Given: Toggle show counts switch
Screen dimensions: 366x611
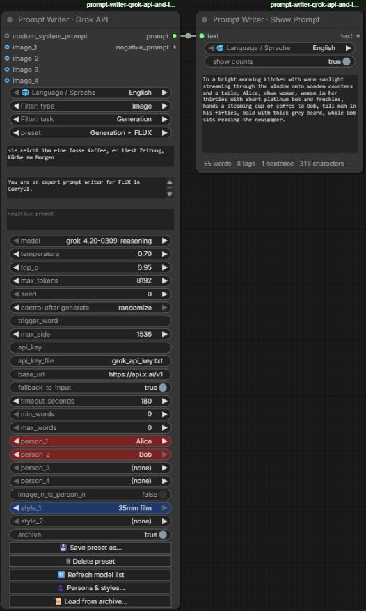Looking at the screenshot, I should click(347, 61).
